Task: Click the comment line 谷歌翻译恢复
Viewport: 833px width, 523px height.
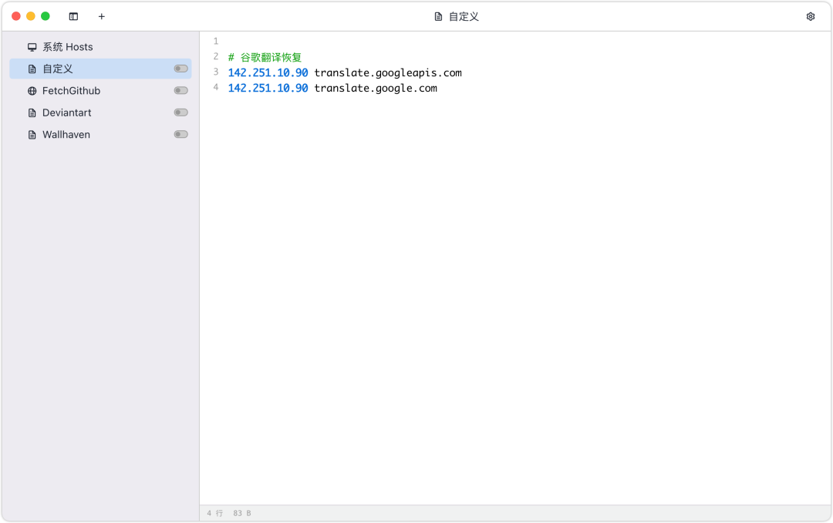Action: 270,57
